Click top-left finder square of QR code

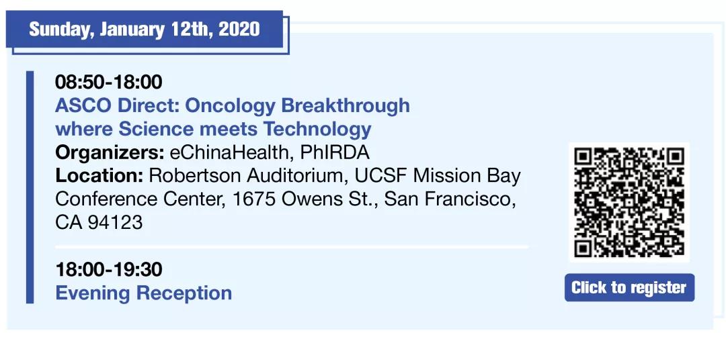587,160
